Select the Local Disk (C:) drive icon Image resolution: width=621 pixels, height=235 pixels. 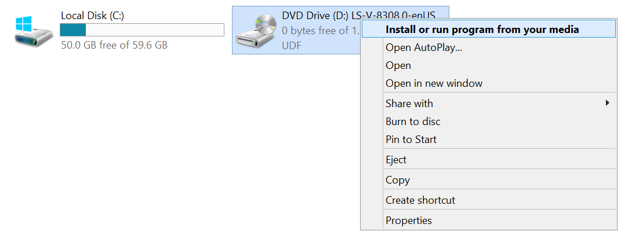click(x=34, y=32)
